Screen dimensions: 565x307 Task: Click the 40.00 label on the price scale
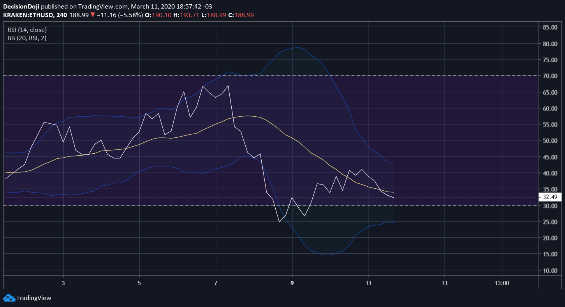549,173
